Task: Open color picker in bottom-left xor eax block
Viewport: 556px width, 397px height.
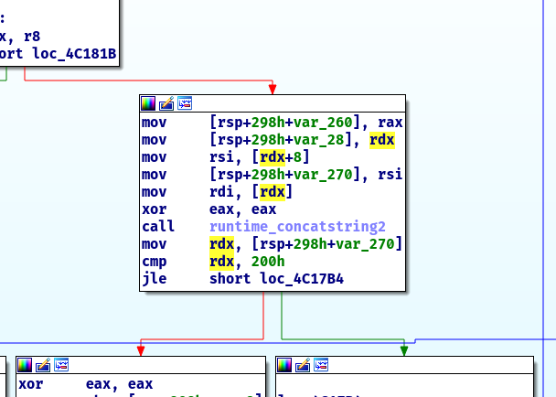Action: coord(25,365)
